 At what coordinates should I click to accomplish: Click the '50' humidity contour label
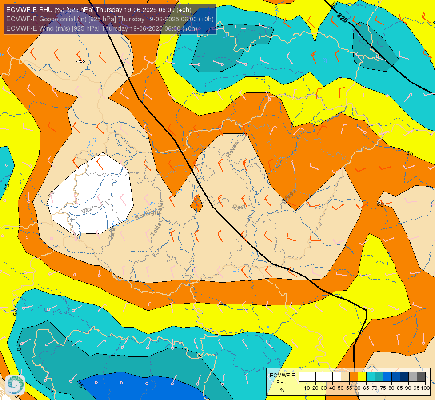pos(52,194)
